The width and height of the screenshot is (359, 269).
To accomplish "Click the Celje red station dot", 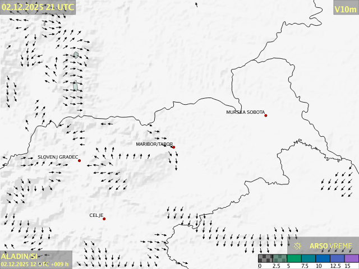I will point(104,219).
